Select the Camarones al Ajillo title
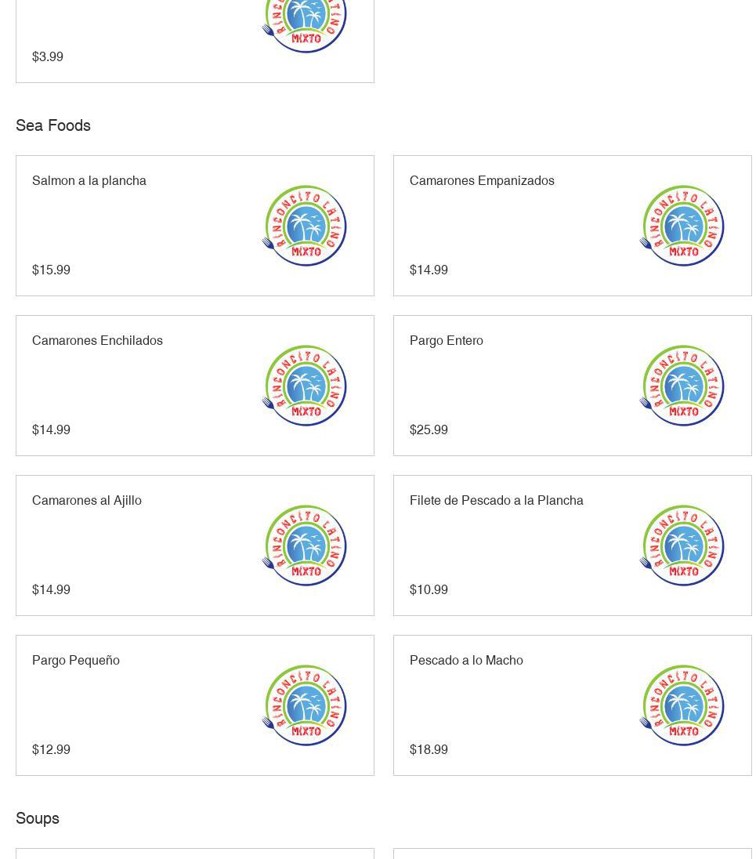The image size is (756, 859). (x=87, y=500)
